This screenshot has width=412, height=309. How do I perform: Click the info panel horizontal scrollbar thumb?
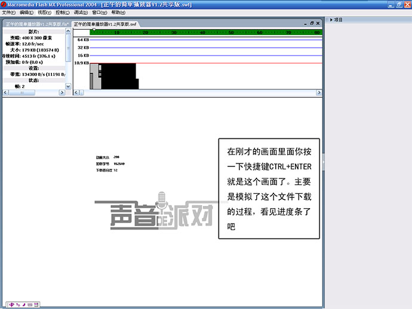pos(22,92)
